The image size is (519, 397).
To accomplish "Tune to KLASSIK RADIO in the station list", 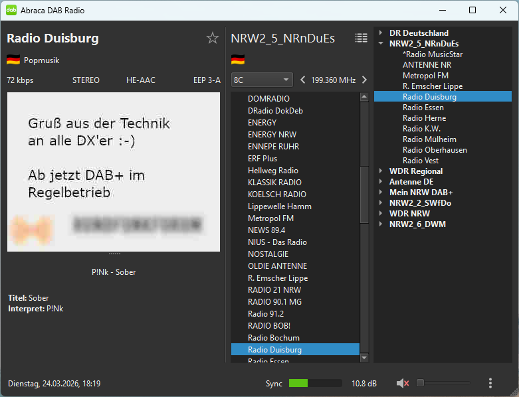I will pos(274,183).
